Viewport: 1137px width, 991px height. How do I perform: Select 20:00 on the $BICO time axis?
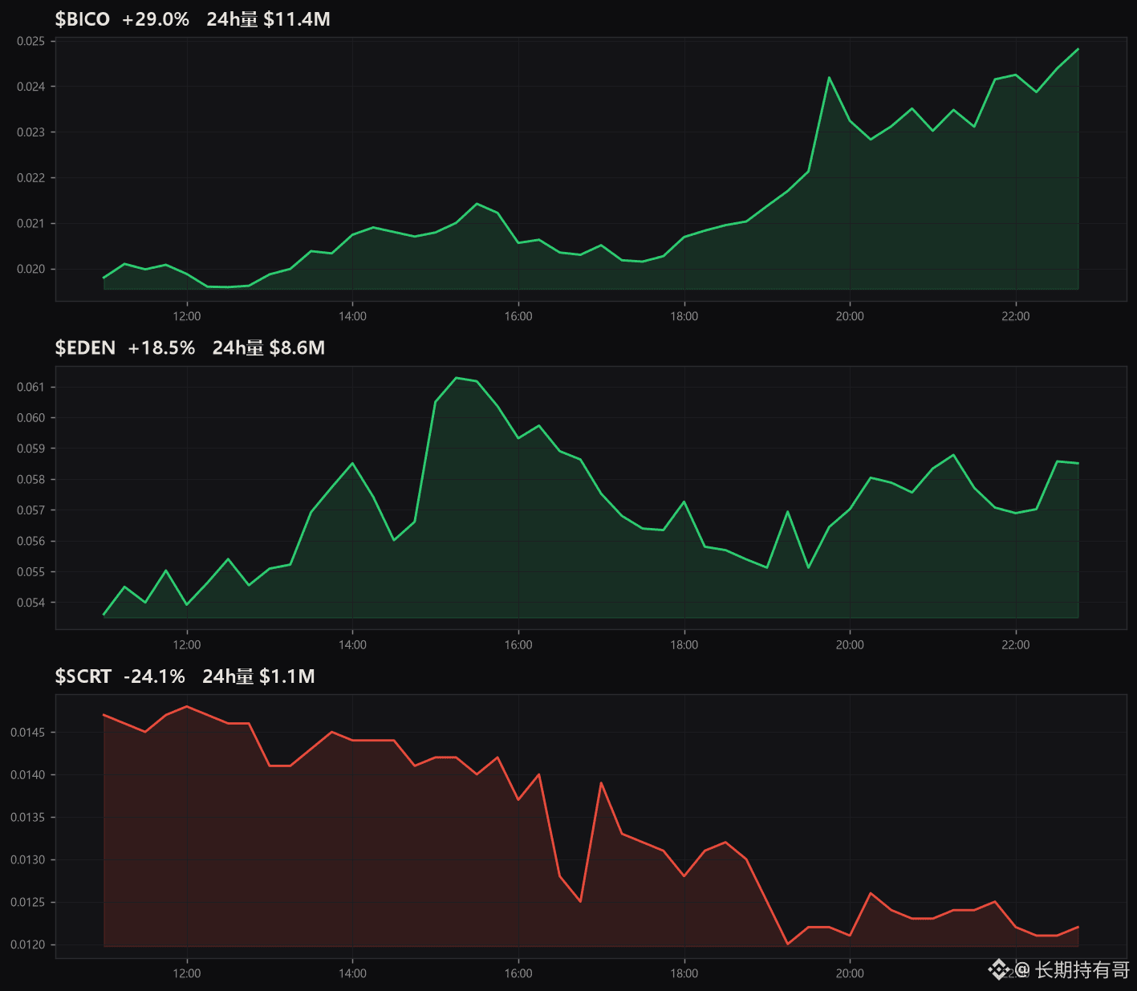click(x=851, y=316)
